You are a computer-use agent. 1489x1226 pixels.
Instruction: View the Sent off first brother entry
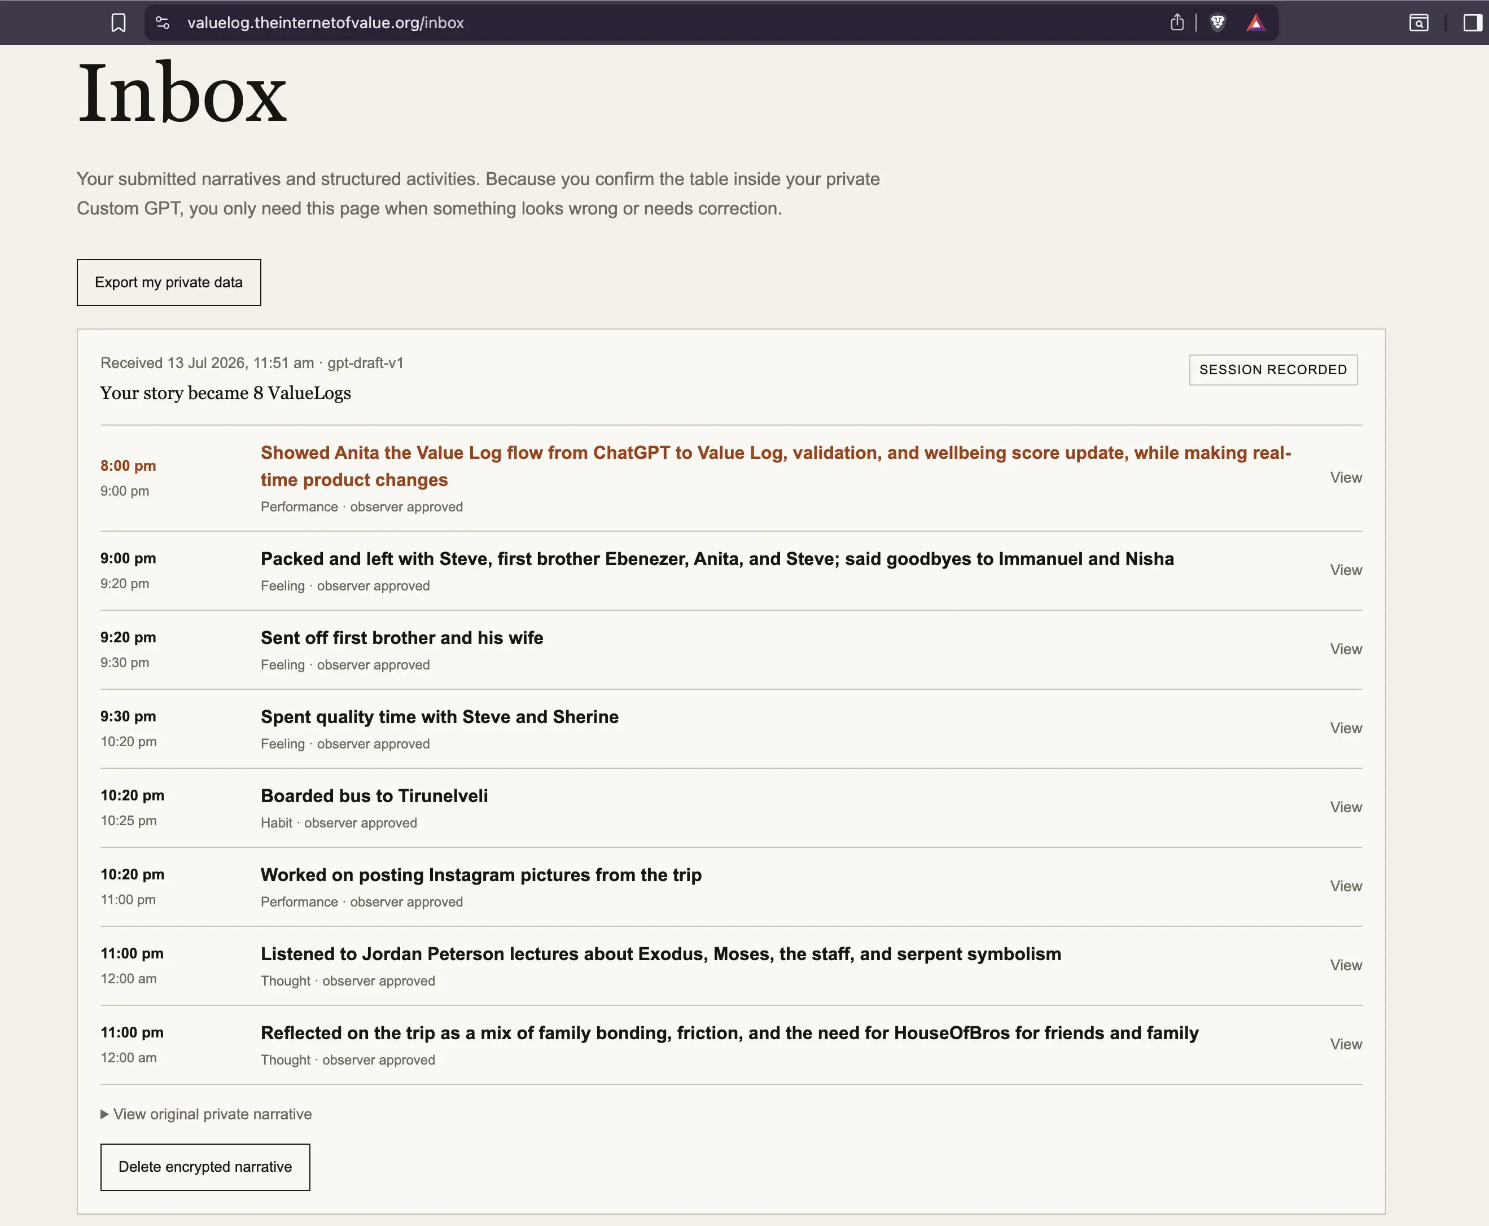(x=1346, y=649)
